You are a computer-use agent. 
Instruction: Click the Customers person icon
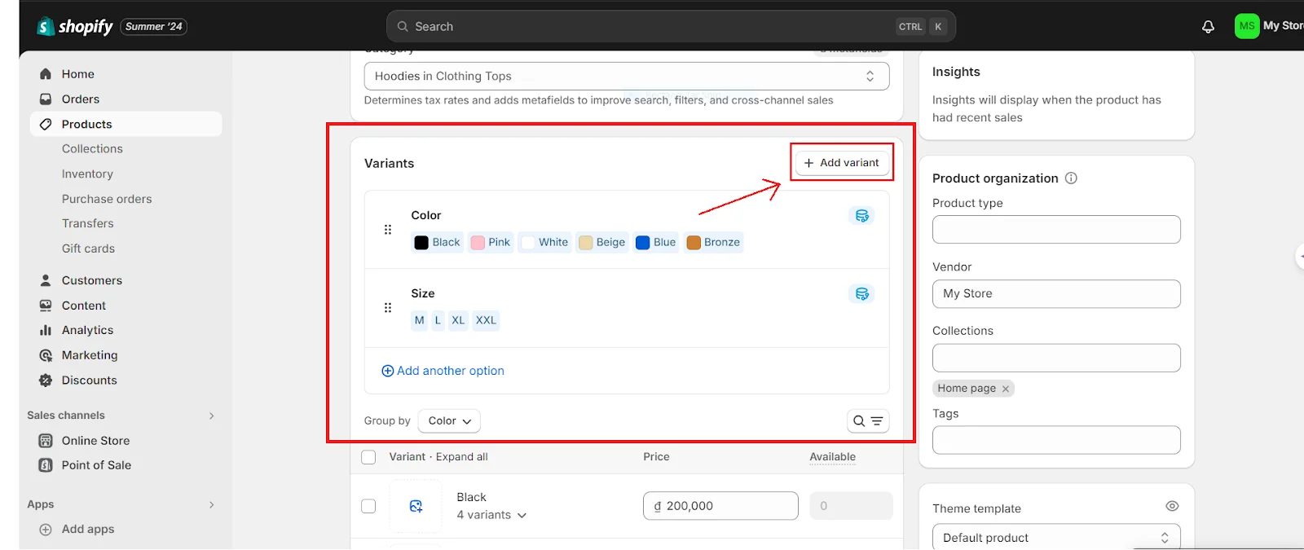pos(46,279)
